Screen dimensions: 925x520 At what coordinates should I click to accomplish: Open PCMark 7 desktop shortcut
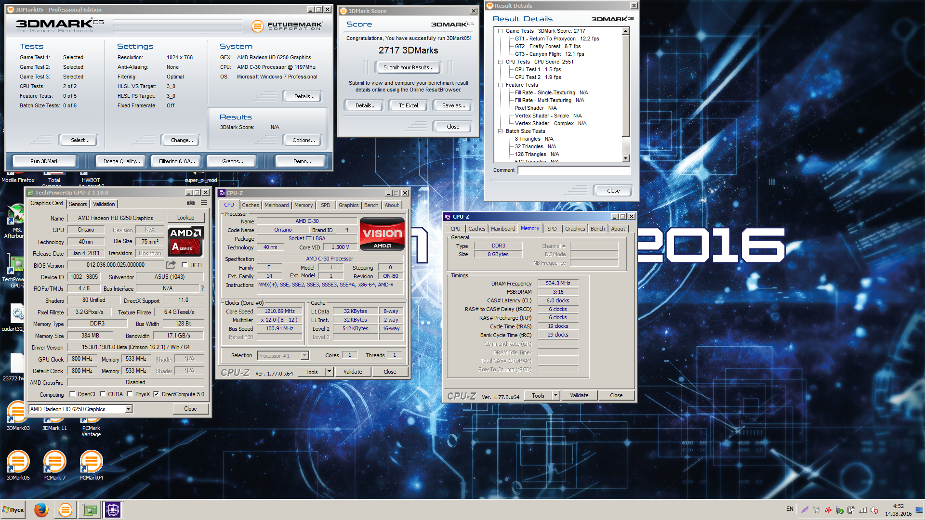tap(54, 465)
